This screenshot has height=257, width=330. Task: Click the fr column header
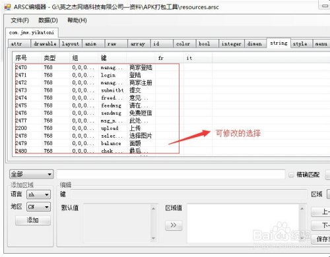pyautogui.click(x=170, y=58)
